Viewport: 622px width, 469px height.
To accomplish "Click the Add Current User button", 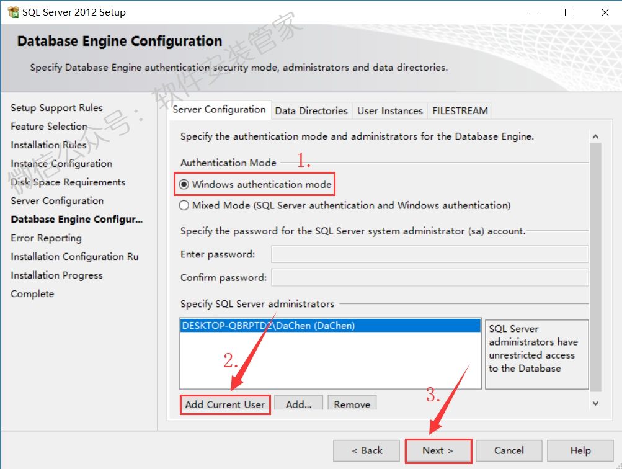I will pyautogui.click(x=225, y=404).
